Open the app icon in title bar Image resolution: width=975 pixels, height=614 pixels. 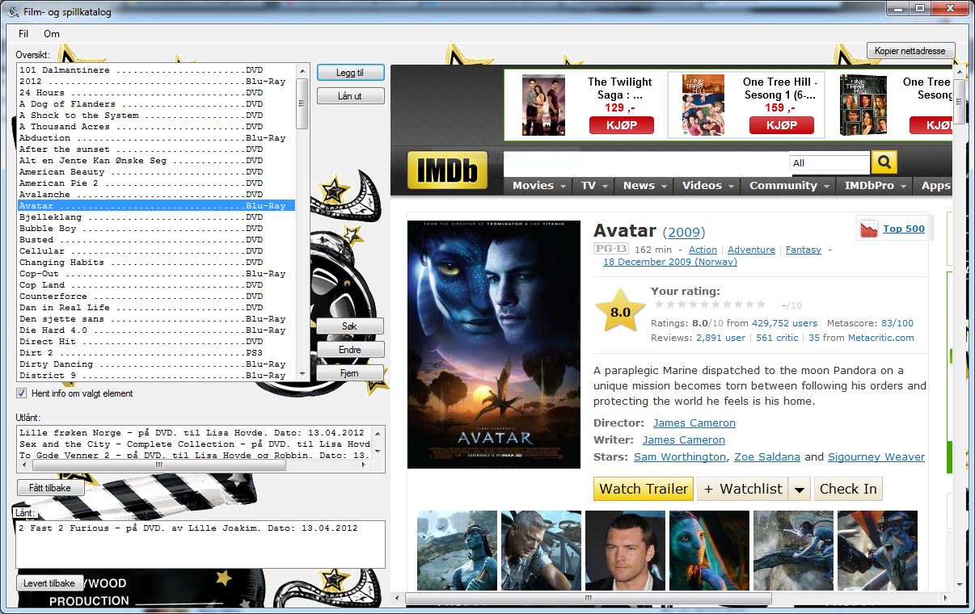(x=13, y=11)
